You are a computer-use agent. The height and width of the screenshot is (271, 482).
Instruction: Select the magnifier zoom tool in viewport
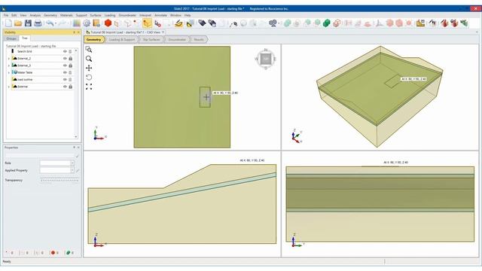click(89, 59)
